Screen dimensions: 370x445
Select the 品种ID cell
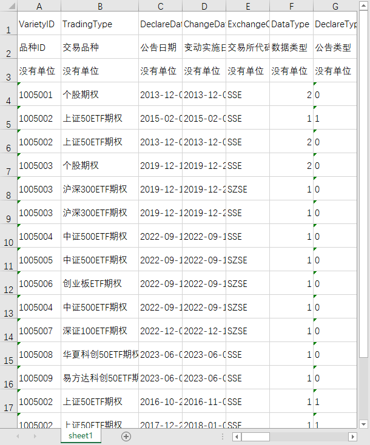39,47
